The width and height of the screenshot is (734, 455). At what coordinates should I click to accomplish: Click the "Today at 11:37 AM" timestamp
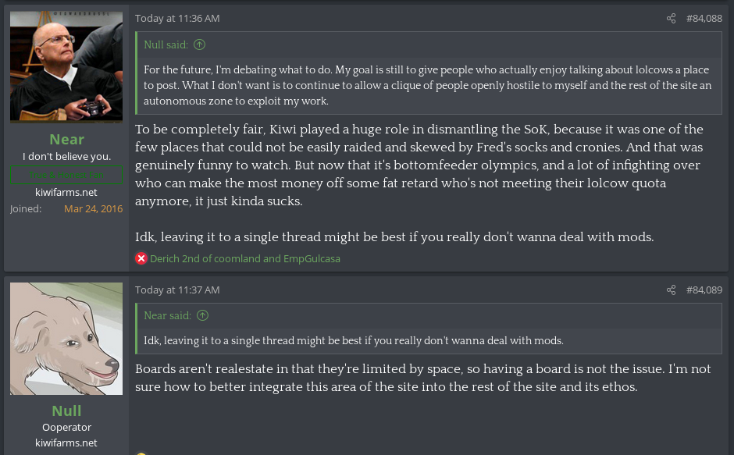(x=177, y=290)
